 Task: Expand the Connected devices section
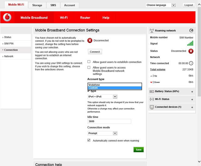pyautogui.click(x=192, y=108)
